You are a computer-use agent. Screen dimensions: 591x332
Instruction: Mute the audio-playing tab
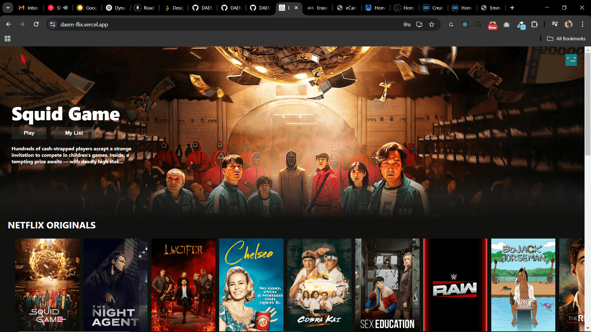[66, 8]
